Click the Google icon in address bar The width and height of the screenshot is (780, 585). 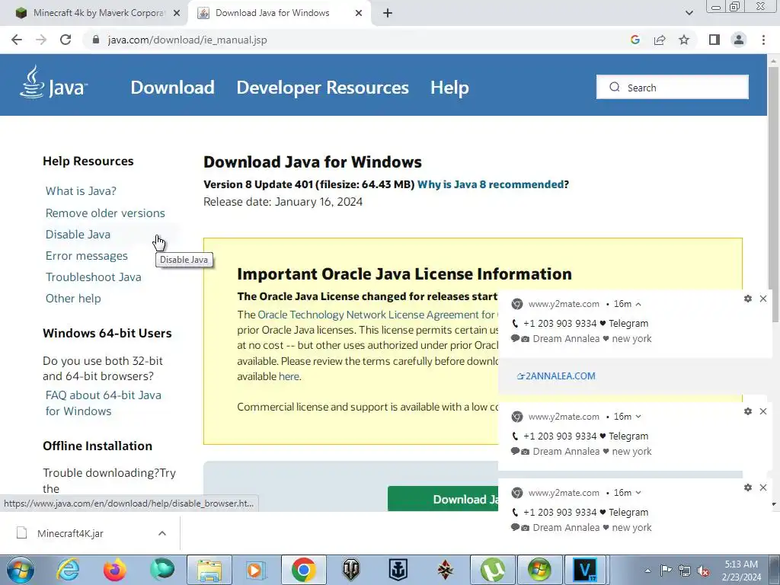[x=635, y=40]
